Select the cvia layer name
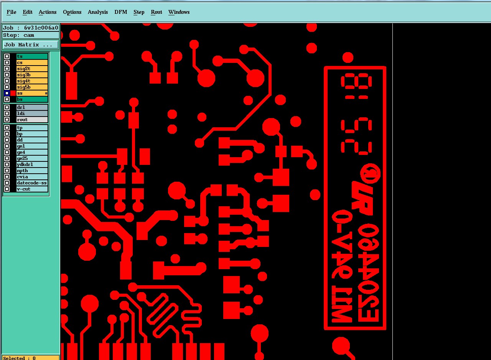 coord(32,177)
